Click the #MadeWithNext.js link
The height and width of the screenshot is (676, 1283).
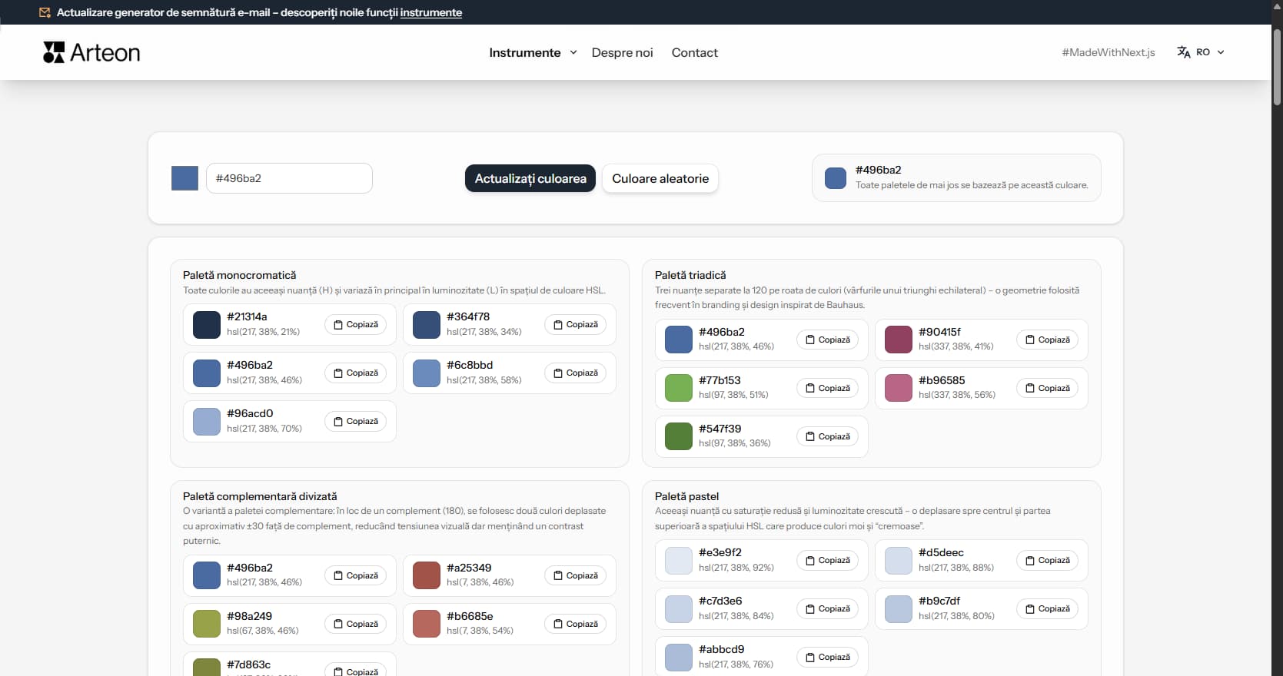[x=1108, y=52]
